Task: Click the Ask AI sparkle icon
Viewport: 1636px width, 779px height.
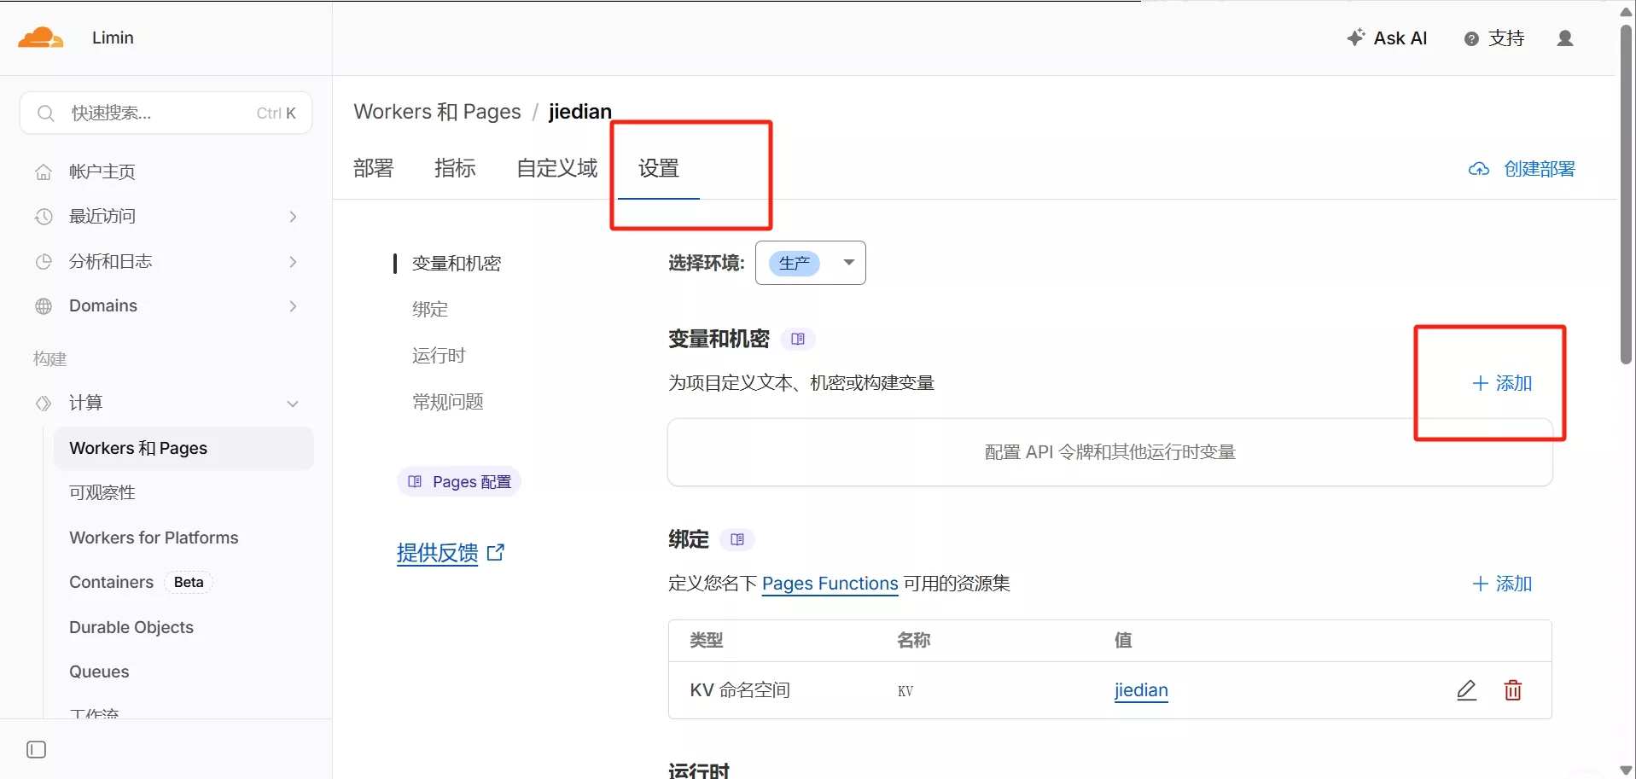Action: [1355, 38]
